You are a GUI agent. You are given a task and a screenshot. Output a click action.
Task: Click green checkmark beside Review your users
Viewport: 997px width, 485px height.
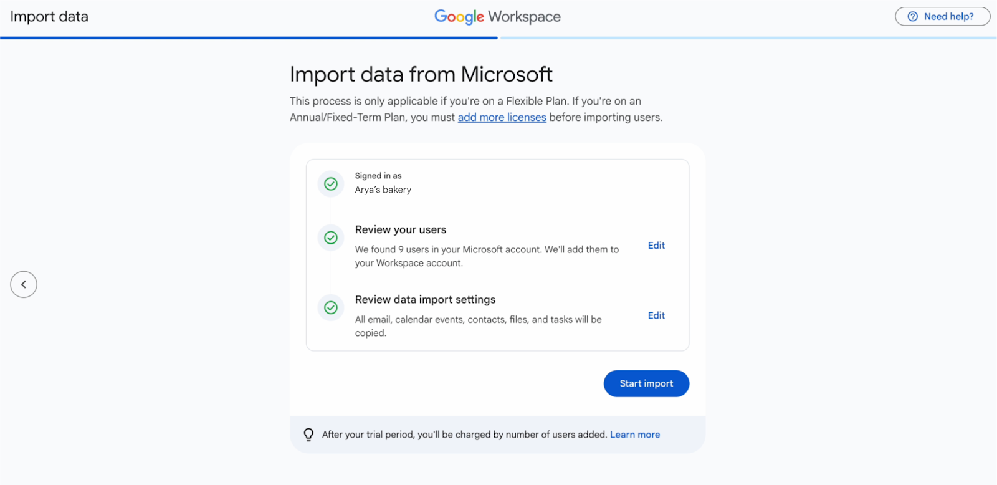331,238
